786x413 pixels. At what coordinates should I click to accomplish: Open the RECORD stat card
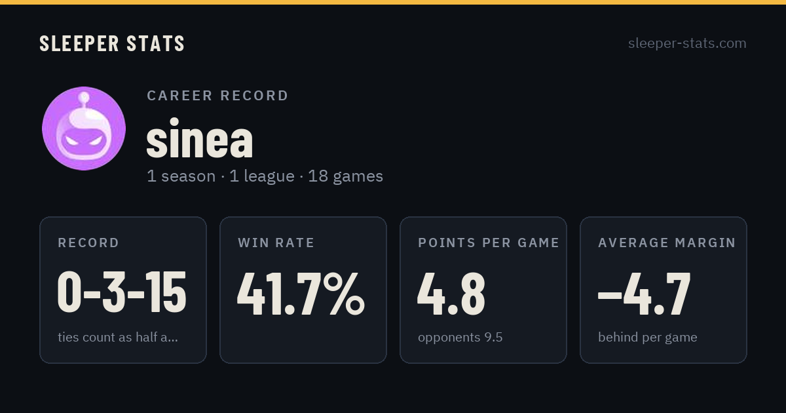[123, 290]
